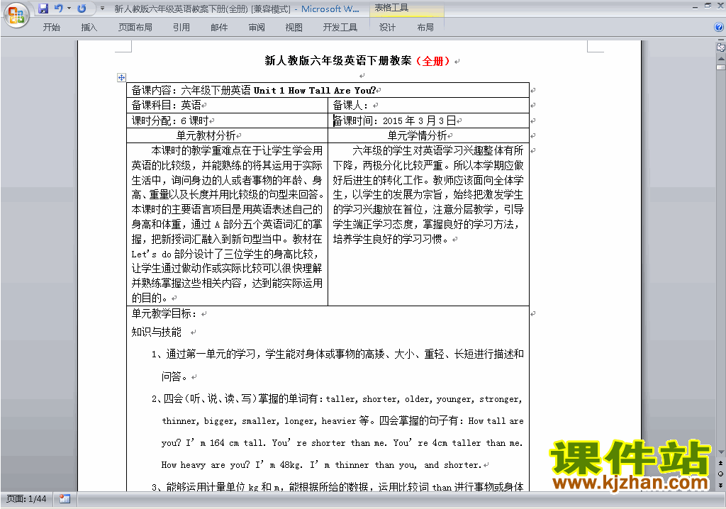The width and height of the screenshot is (726, 509).
Task: Open the round Office button menu
Action: [16, 15]
